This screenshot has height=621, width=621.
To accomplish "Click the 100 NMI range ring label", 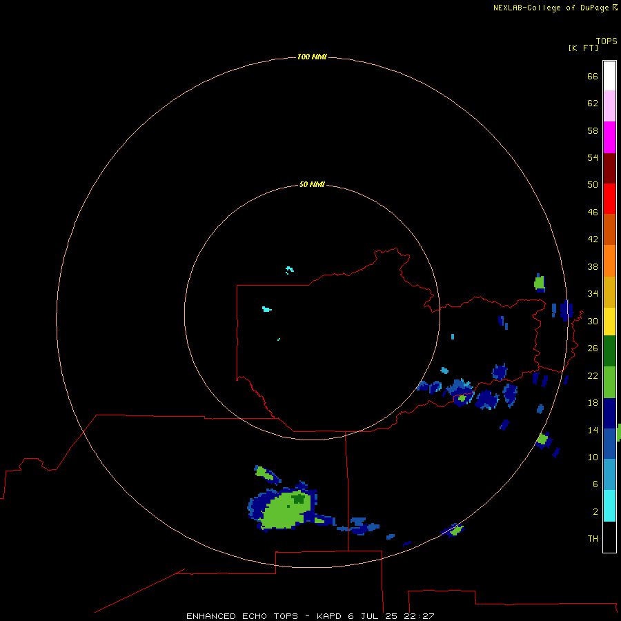I will [x=312, y=57].
